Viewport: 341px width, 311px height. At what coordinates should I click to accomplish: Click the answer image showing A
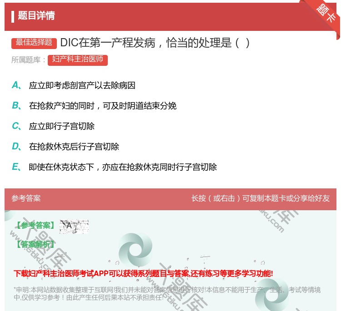[x=74, y=227]
